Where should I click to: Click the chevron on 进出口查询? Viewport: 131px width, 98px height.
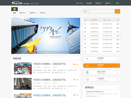tap(118, 72)
